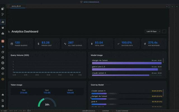This screenshot has height=112, width=179.
Task: Open the settings gear icon
Action: (x=3, y=106)
